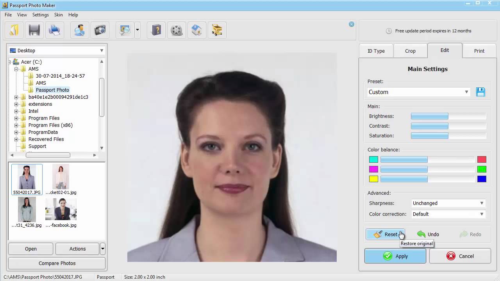Click the Compare Photos button

[57, 263]
